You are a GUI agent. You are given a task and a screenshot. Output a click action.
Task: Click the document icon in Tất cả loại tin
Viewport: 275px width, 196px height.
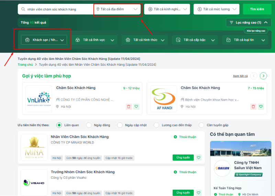(228, 40)
